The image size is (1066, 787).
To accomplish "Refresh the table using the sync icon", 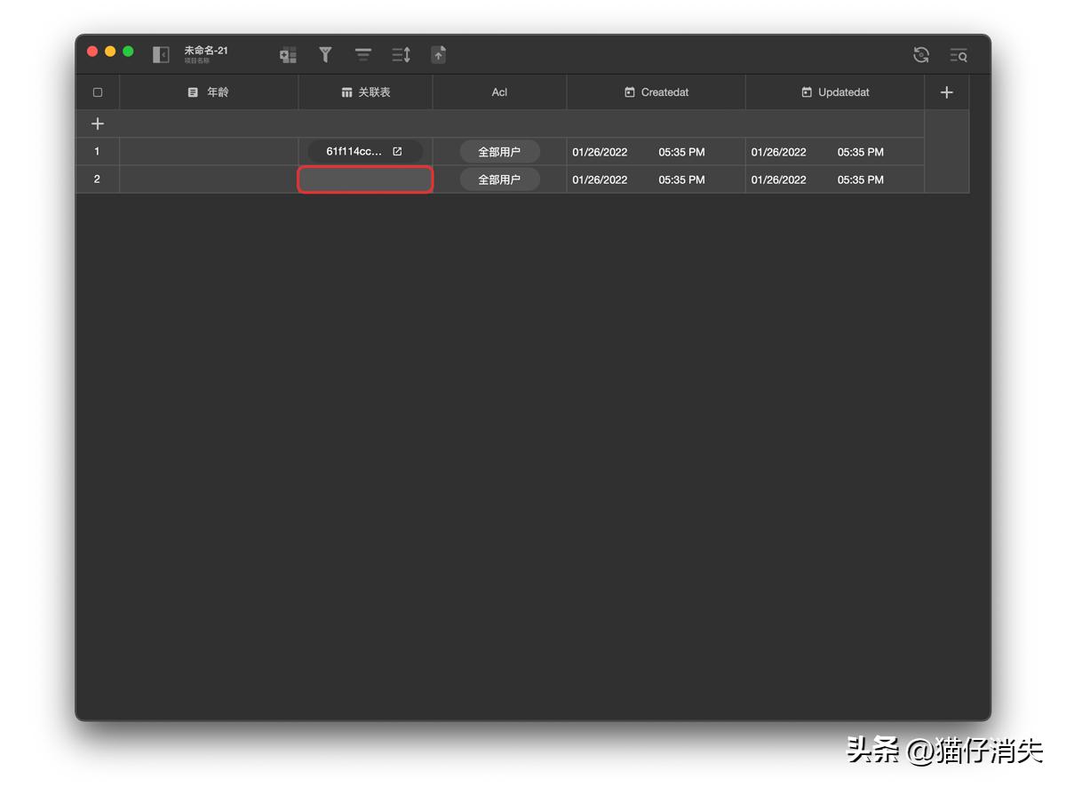I will pos(921,54).
